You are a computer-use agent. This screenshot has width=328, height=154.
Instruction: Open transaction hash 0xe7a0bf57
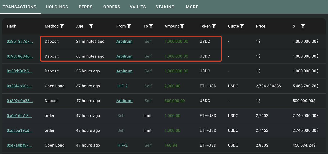click(x=19, y=145)
